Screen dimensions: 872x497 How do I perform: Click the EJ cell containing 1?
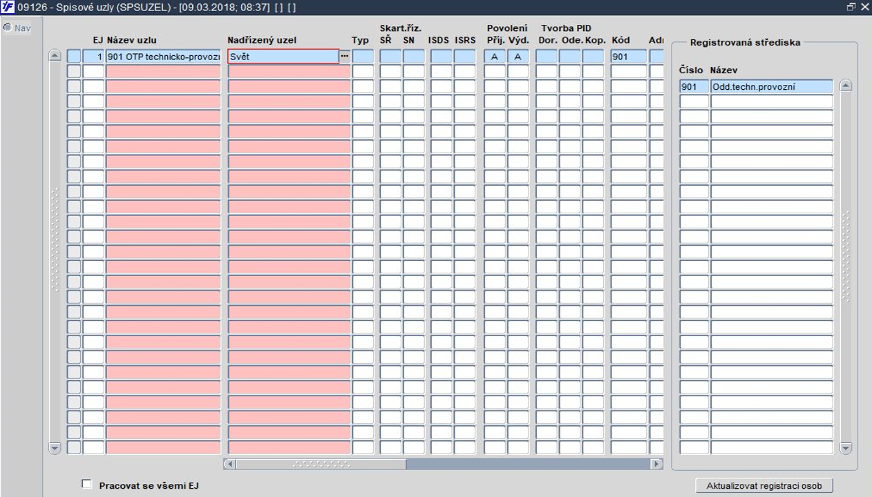tap(93, 57)
